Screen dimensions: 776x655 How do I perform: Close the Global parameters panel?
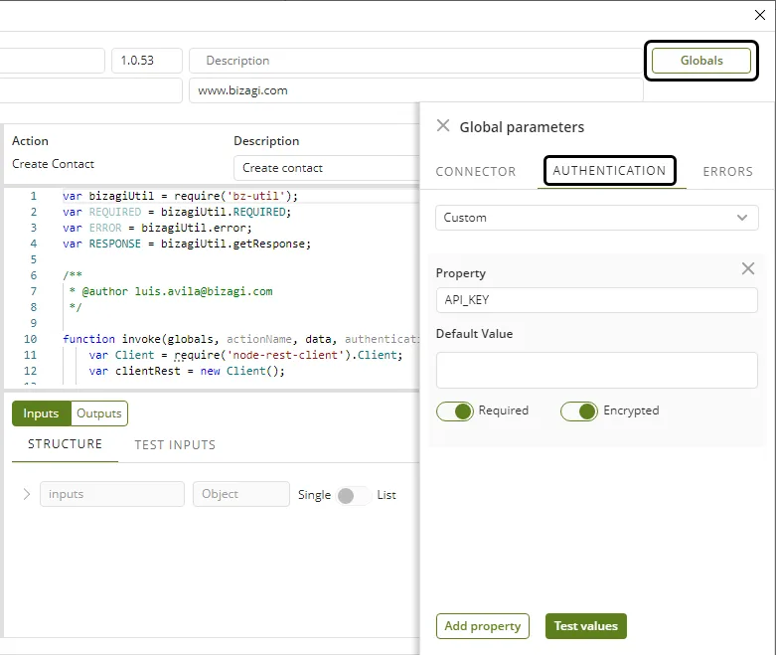pos(443,126)
